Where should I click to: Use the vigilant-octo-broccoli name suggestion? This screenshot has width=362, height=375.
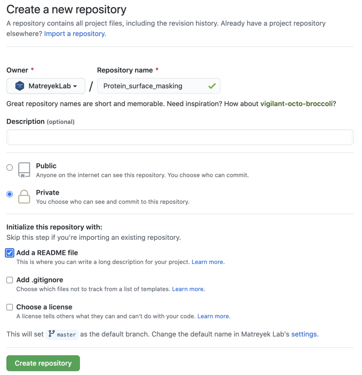pos(296,104)
